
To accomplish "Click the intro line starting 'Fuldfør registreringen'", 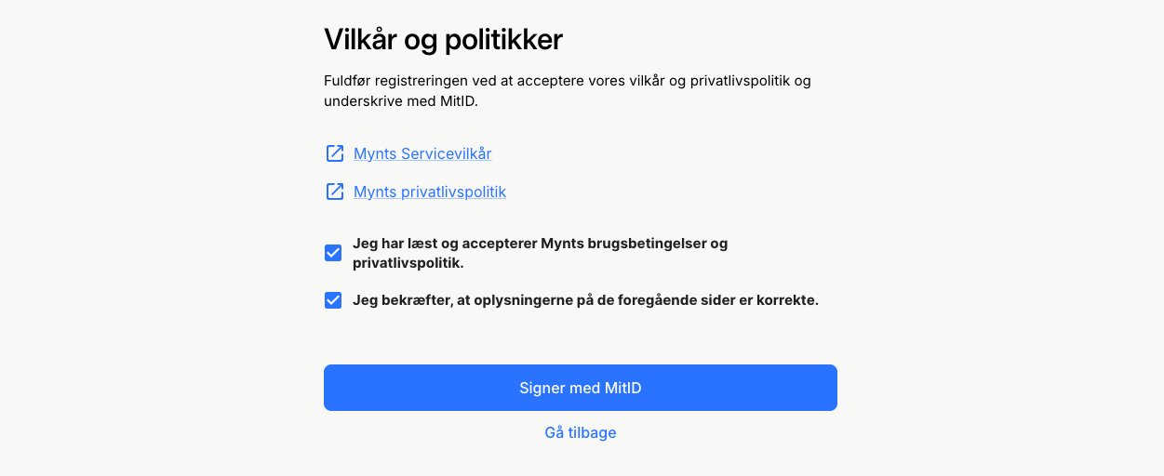I will tap(568, 81).
